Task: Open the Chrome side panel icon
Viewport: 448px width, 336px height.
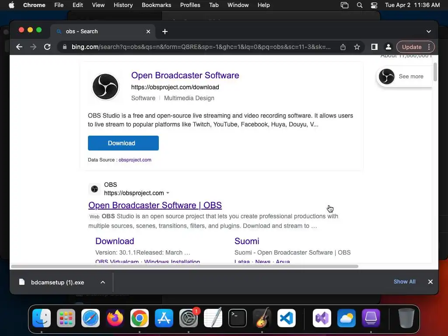Action: pos(374,47)
